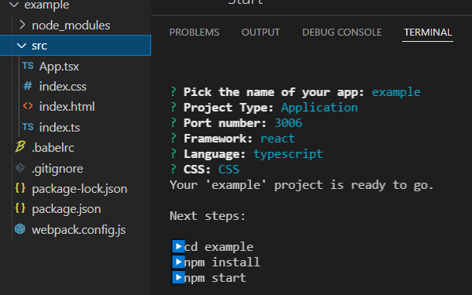Click the blue arrow before cd example

[178, 246]
